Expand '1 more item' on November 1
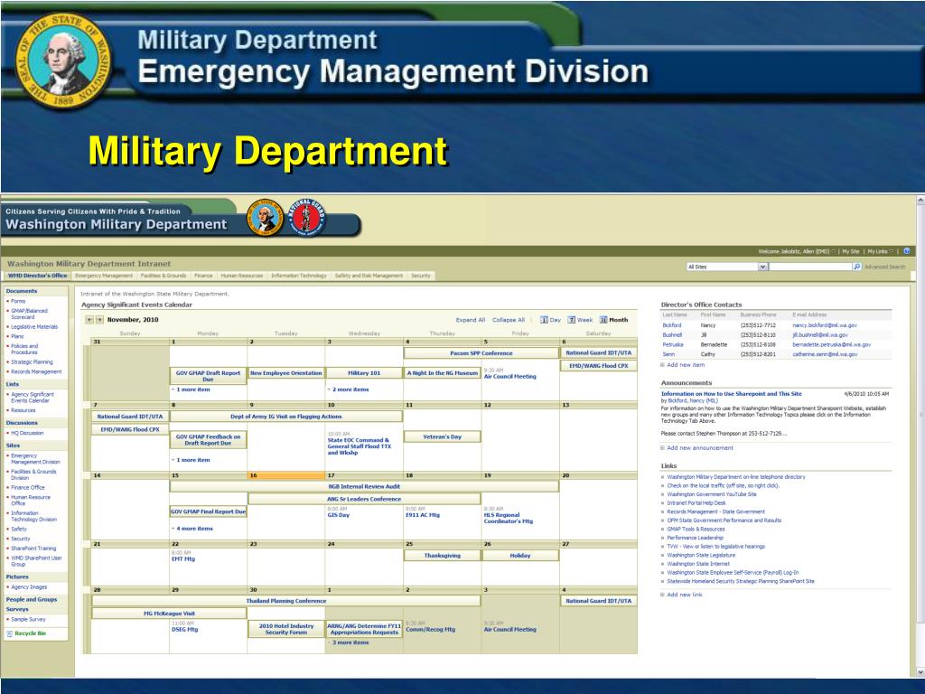This screenshot has height=694, width=925. (x=193, y=389)
